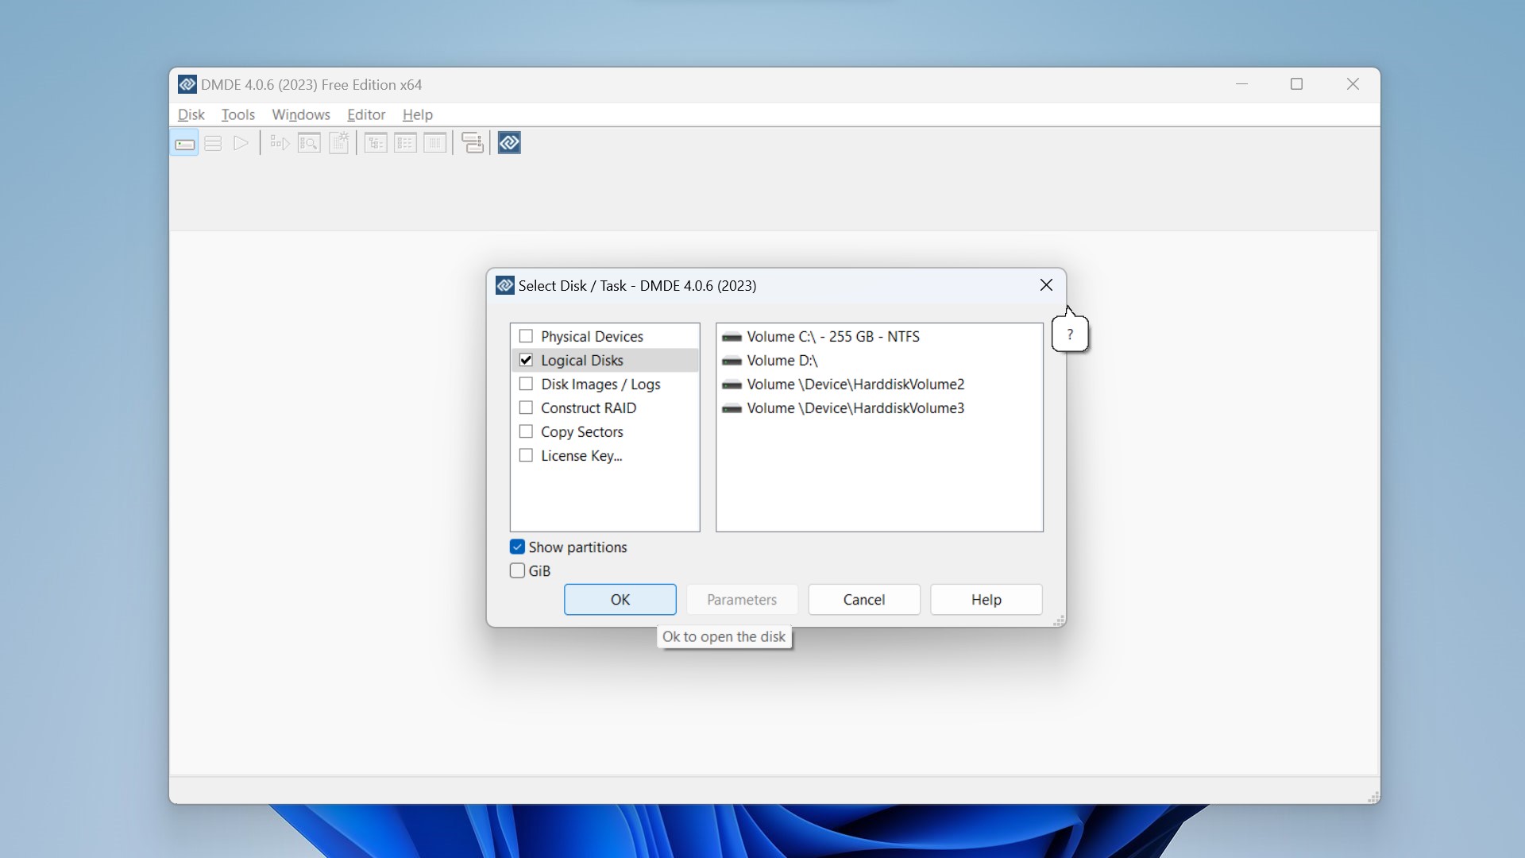Click the list view panel toolbar icon

405,144
